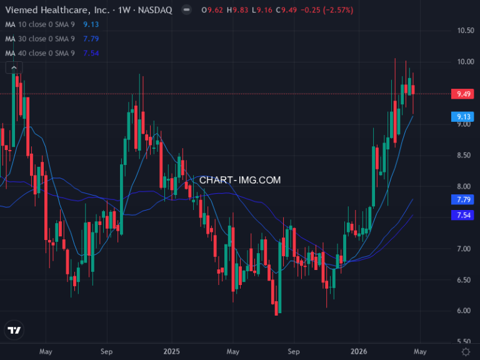Click the May label right of 2026
This screenshot has width=480, height=360.
coord(420,352)
